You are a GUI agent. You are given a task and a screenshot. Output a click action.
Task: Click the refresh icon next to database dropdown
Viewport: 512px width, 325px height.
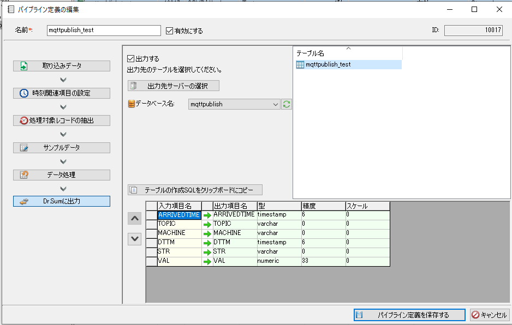point(287,104)
